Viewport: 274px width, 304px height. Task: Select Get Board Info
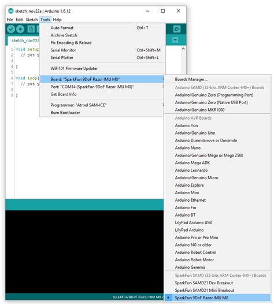[x=102, y=94]
